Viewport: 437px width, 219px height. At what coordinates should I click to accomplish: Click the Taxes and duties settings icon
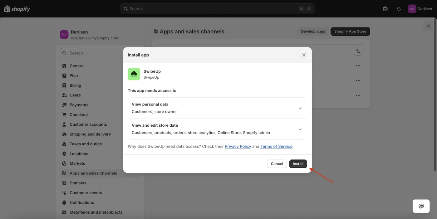(x=65, y=144)
